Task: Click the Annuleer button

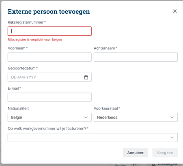Action: click(136, 153)
